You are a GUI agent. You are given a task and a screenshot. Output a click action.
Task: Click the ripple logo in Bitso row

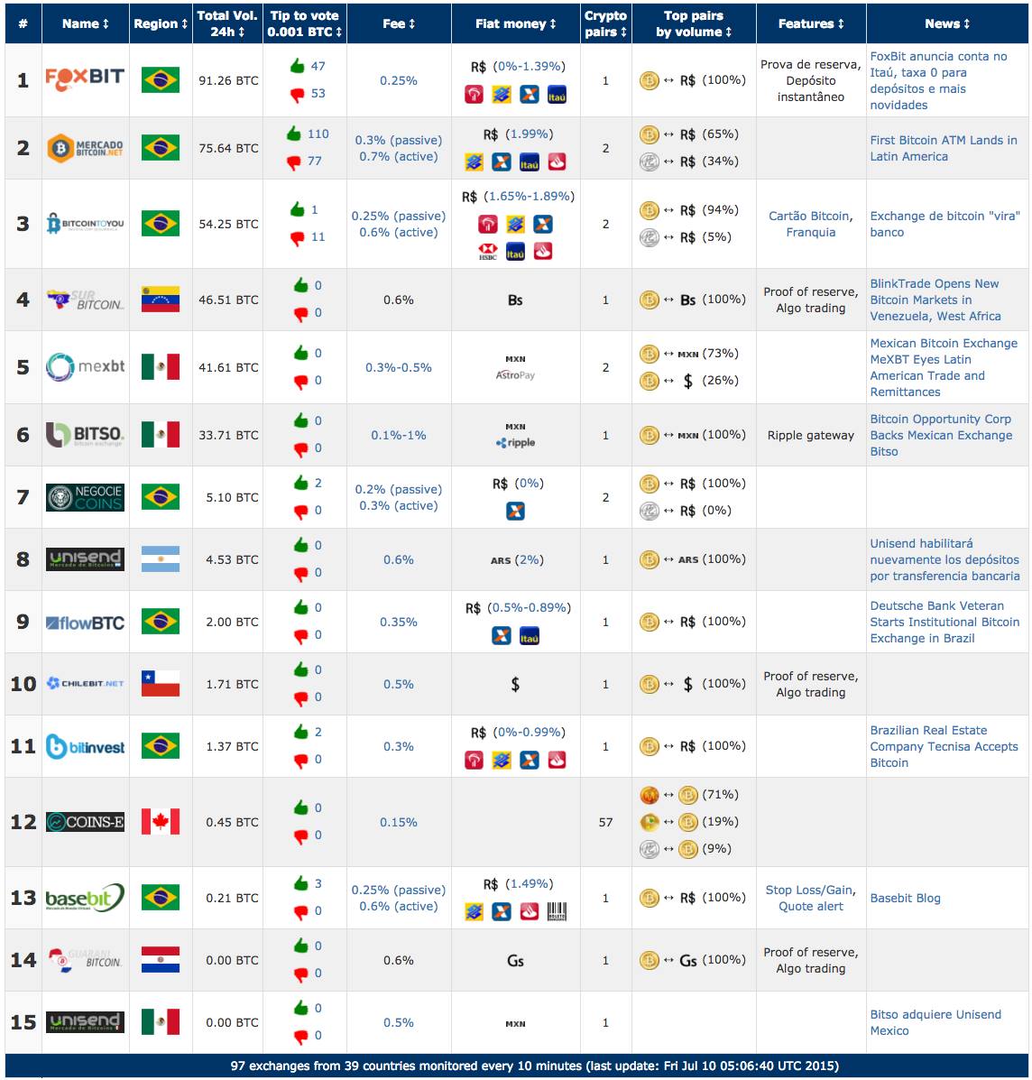[516, 443]
